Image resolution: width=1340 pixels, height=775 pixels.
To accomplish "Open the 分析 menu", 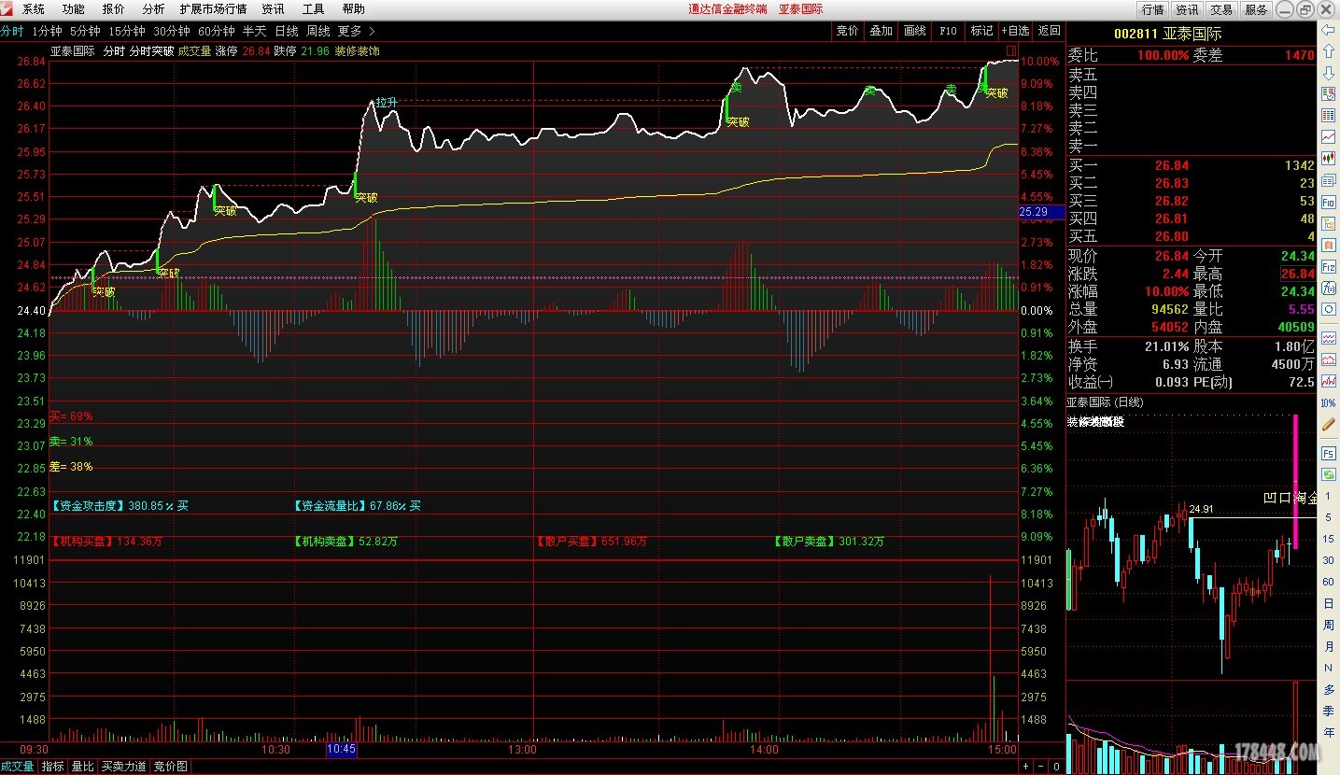I will pyautogui.click(x=153, y=9).
